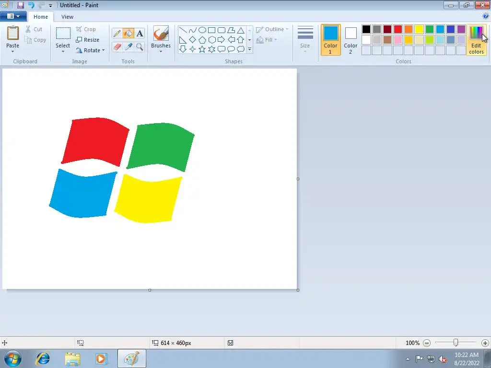
Task: Select the Color picker eyedropper tool
Action: click(x=128, y=46)
